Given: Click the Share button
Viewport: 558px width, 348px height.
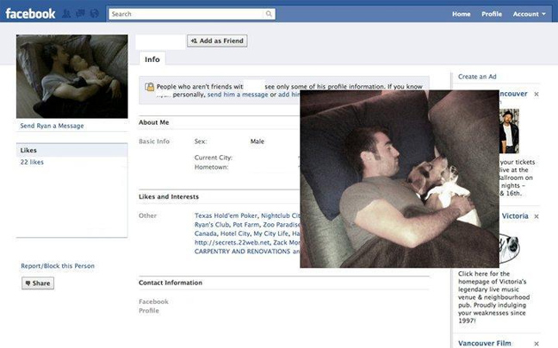Looking at the screenshot, I should (38, 283).
